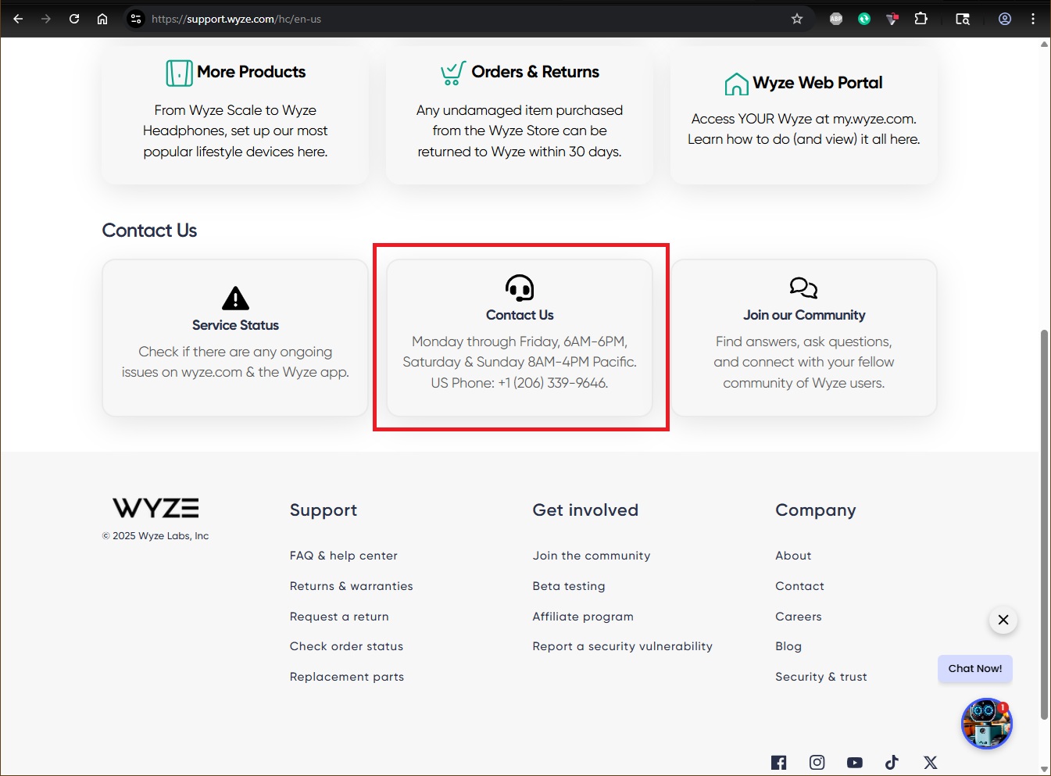Image resolution: width=1051 pixels, height=776 pixels.
Task: Click the Company footer column heading
Action: point(816,510)
